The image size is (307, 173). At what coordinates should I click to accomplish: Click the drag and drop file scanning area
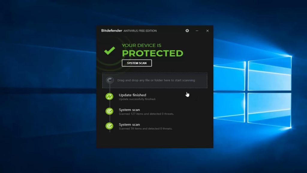[x=156, y=80]
